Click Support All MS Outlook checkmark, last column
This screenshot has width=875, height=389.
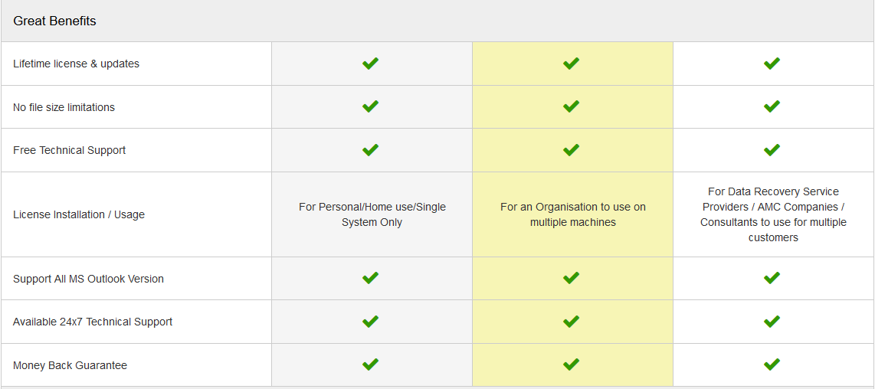772,278
